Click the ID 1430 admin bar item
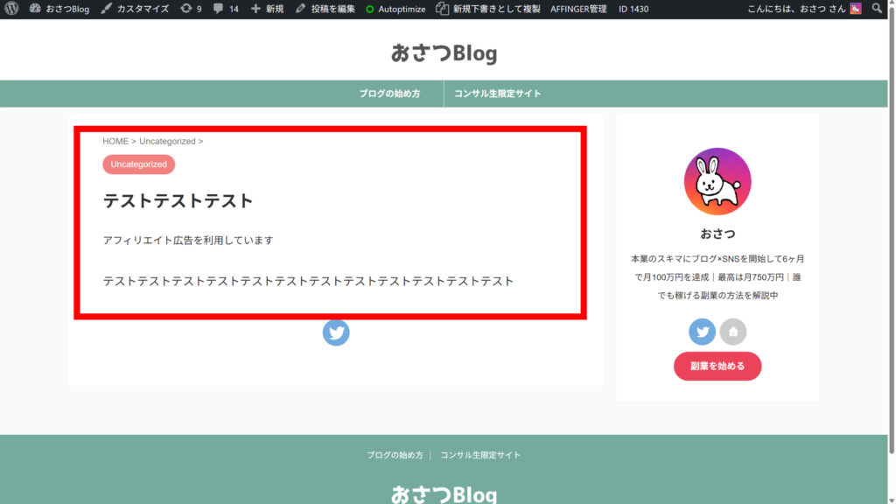The width and height of the screenshot is (896, 504). click(x=633, y=9)
